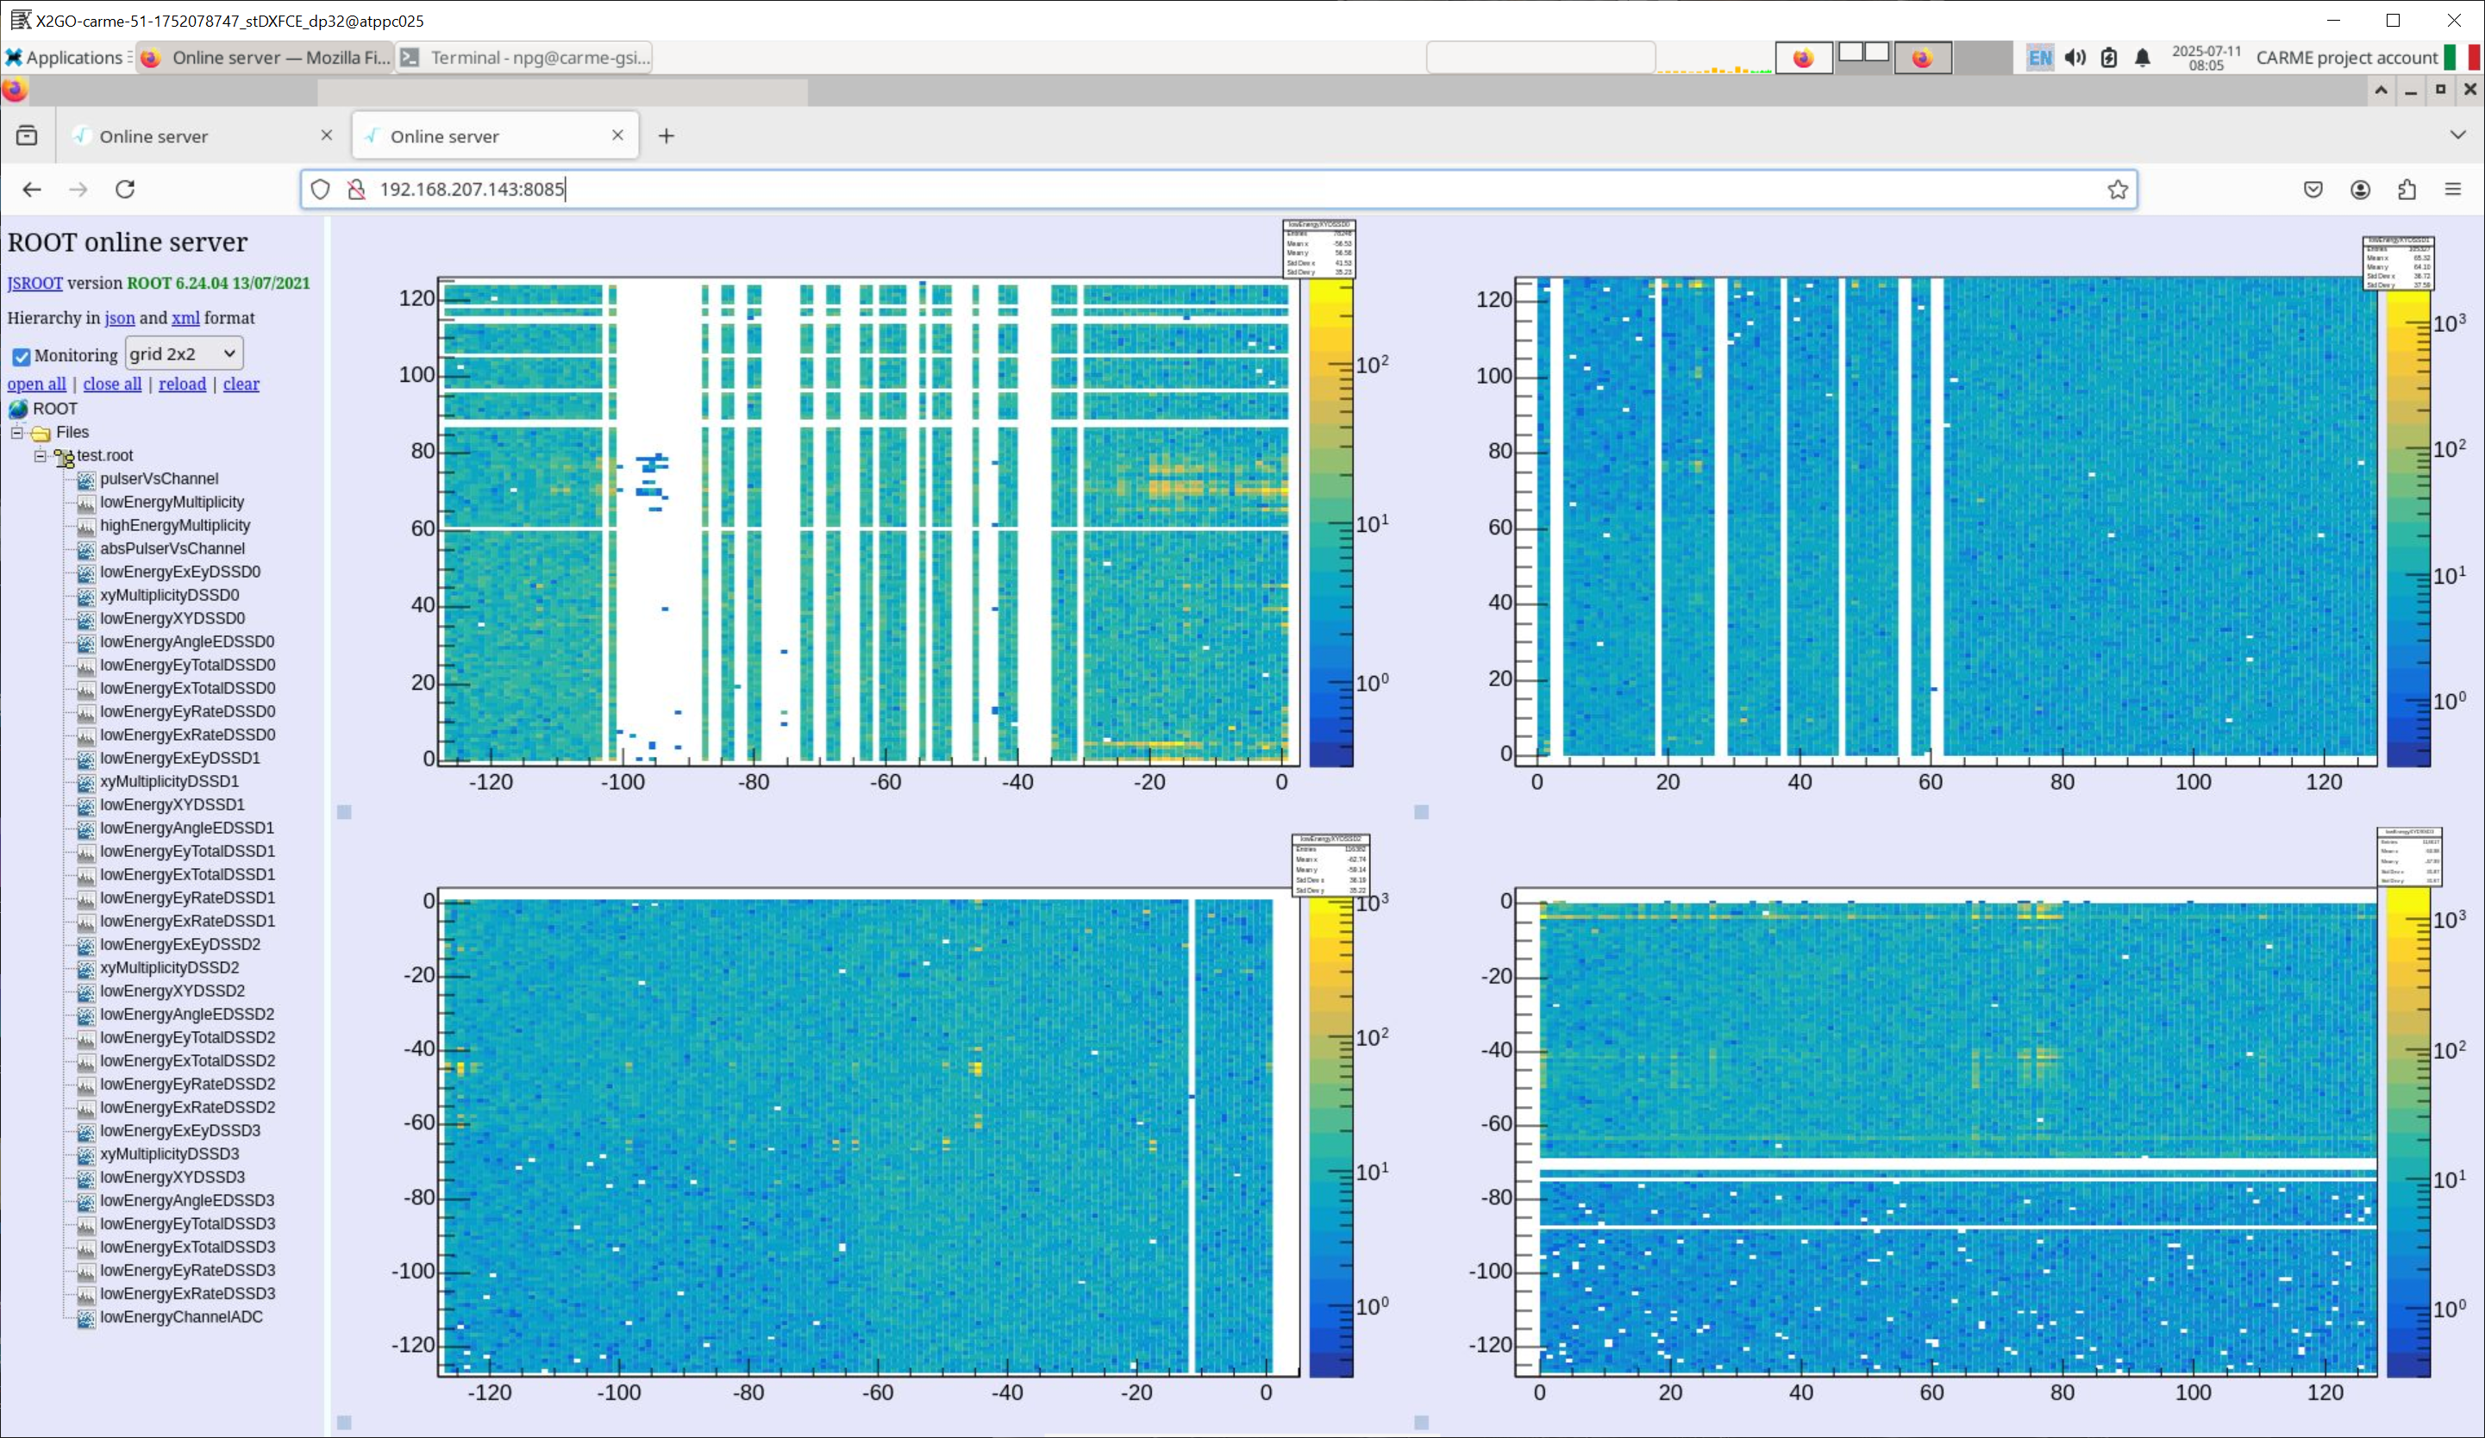Select xyMultiplicityDSSD0 in the tree
The height and width of the screenshot is (1438, 2485).
click(x=169, y=596)
